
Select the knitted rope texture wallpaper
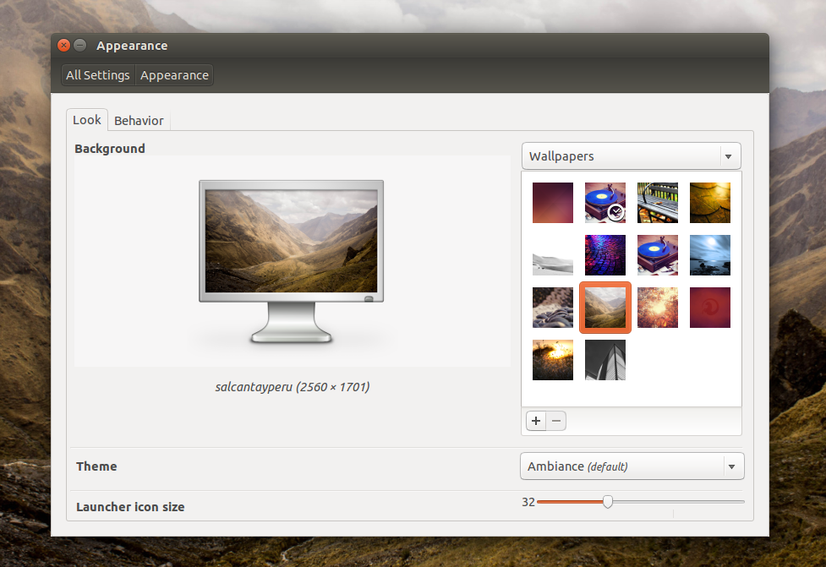coord(553,308)
